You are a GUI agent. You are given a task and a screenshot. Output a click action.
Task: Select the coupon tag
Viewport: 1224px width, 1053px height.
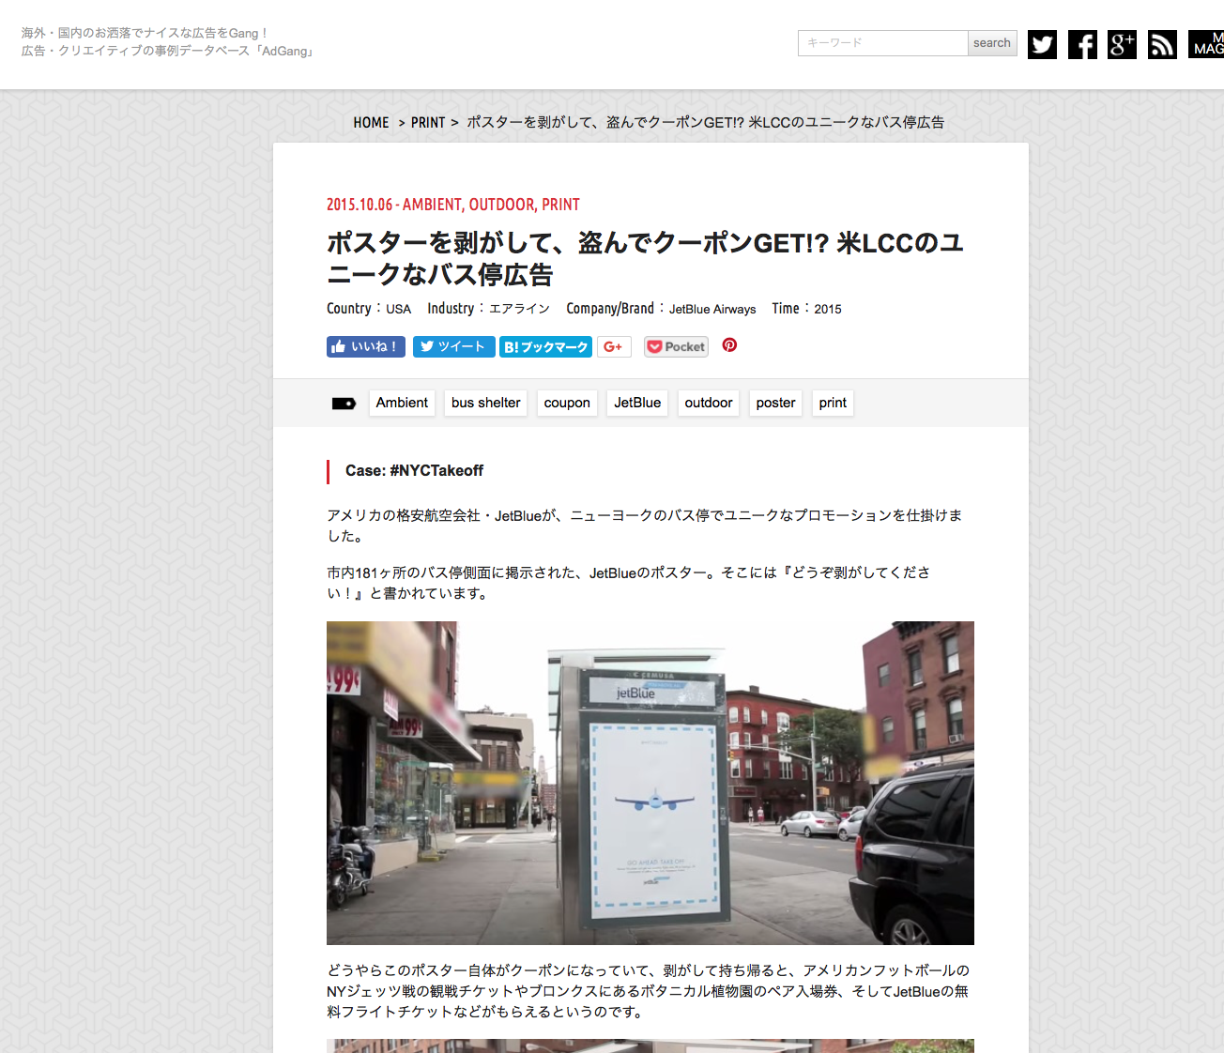(567, 403)
